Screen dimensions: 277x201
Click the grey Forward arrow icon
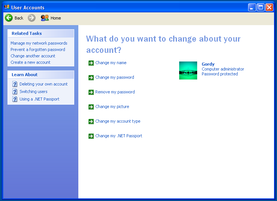31,18
